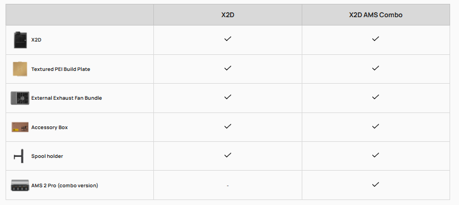The image size is (459, 205).
Task: Click the External Exhaust Fan Bundle icon
Action: [x=20, y=98]
